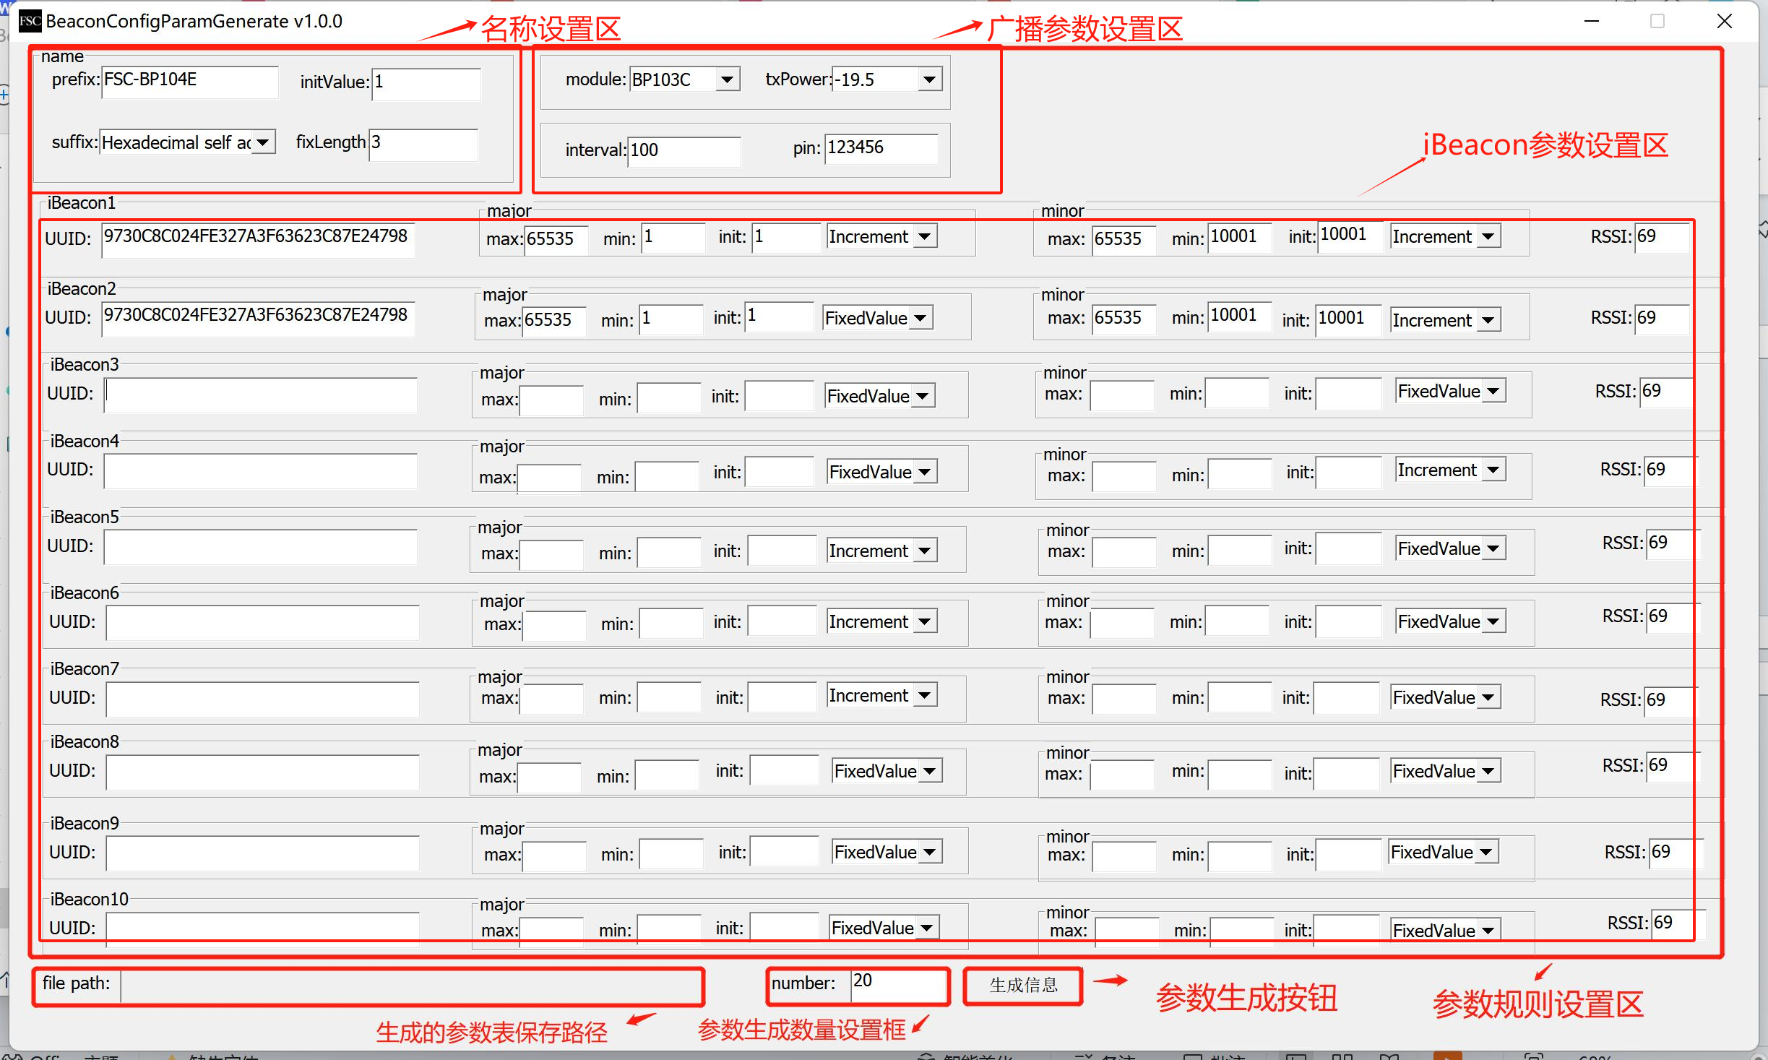Focus the iBeacon3 UUID empty field

(x=260, y=395)
